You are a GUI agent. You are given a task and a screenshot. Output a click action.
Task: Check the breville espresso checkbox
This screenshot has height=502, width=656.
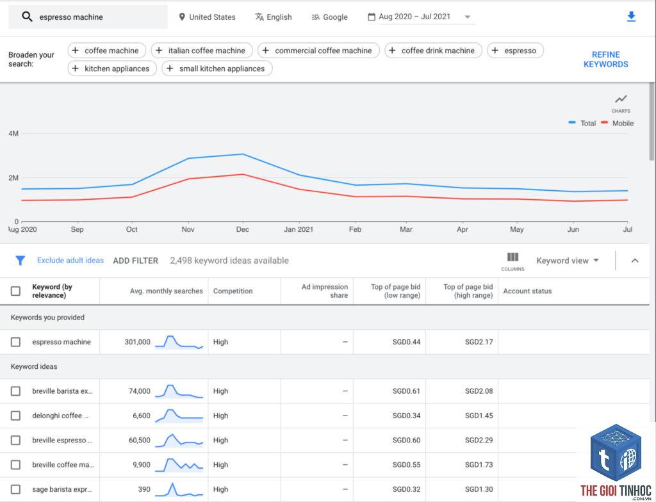pyautogui.click(x=15, y=440)
